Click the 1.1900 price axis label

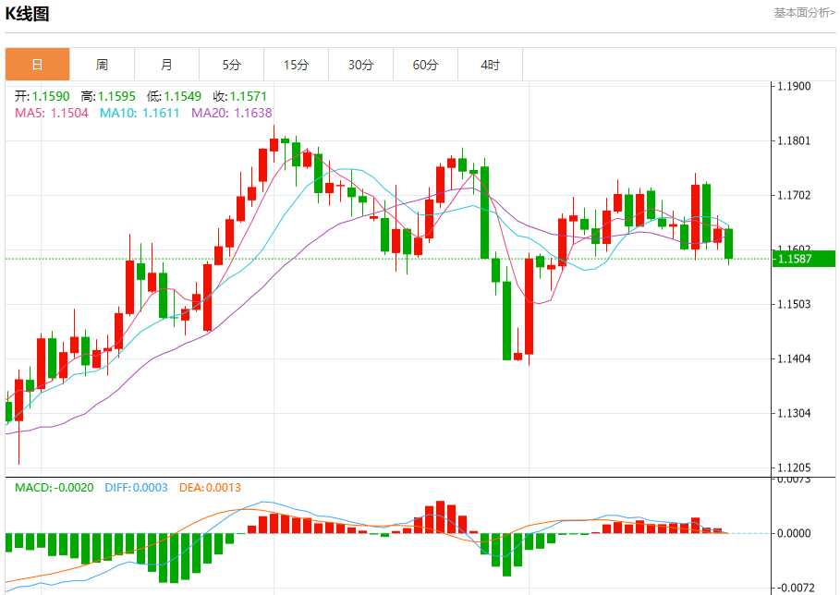click(794, 86)
